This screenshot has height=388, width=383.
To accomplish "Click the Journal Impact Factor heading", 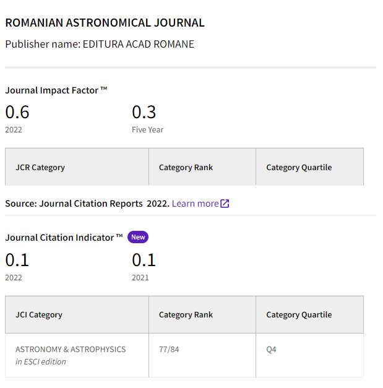I will click(x=56, y=90).
